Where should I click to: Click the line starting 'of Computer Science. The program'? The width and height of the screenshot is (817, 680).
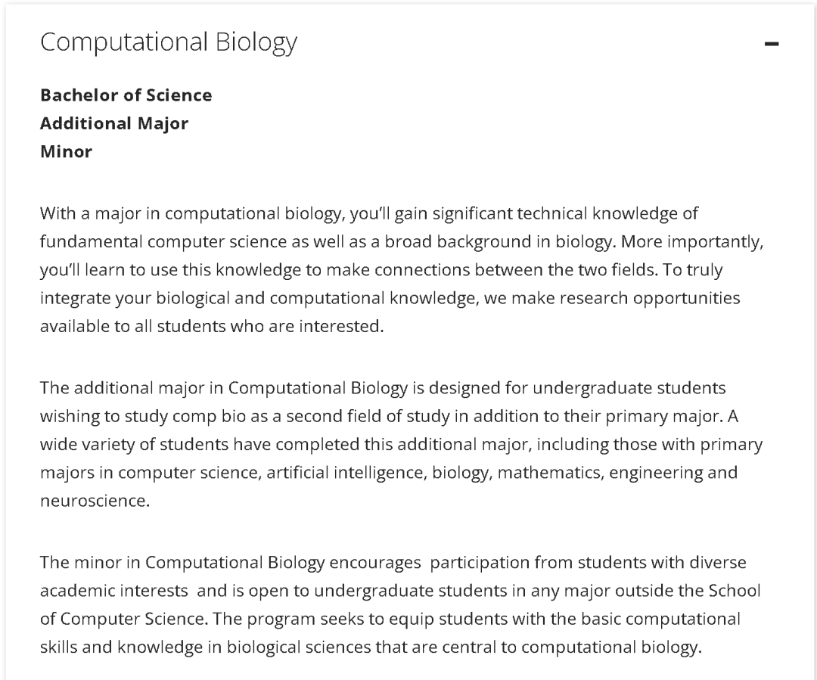click(x=390, y=619)
